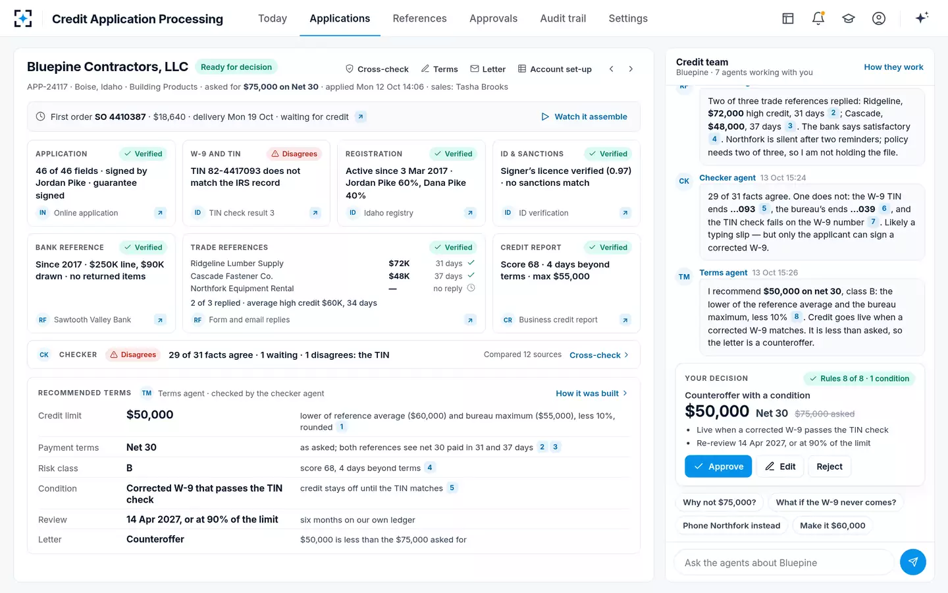Click the Rules 8 of 8 · 1 condition badge
The image size is (948, 593).
tap(859, 378)
